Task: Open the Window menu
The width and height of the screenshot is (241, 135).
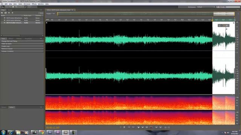Action: 41,4
